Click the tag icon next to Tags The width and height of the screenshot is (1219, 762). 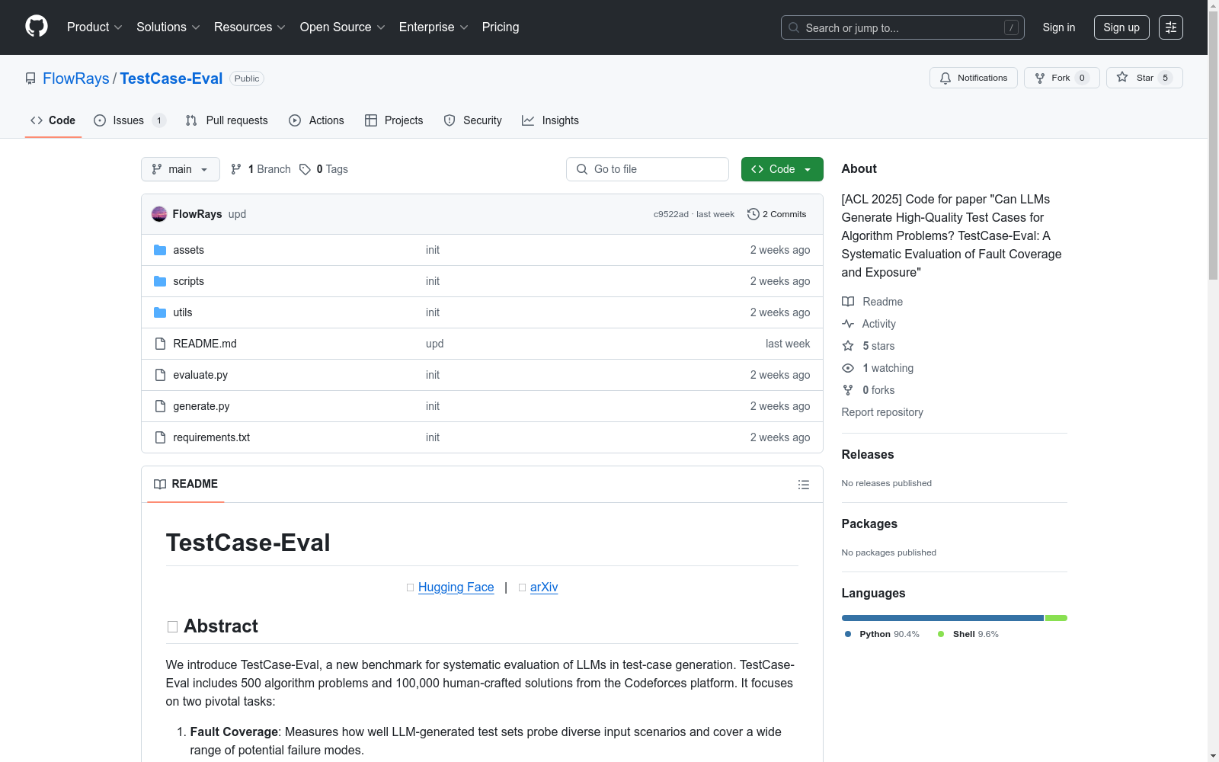[305, 169]
